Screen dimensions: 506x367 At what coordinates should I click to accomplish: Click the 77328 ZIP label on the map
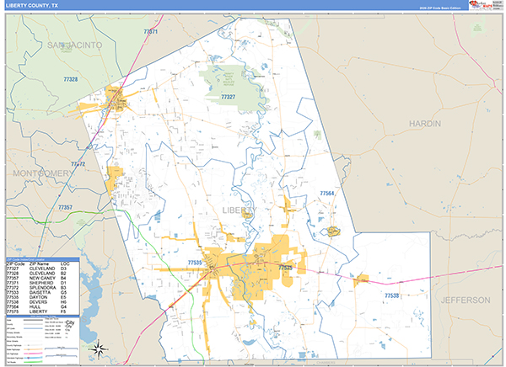coord(70,79)
